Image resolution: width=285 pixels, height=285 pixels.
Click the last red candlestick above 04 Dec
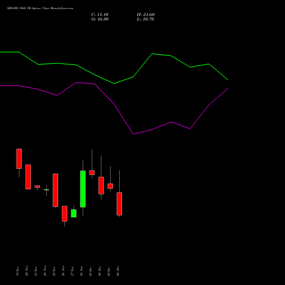coord(119,203)
